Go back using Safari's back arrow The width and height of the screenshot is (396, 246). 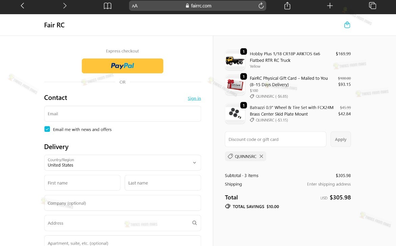23,5
